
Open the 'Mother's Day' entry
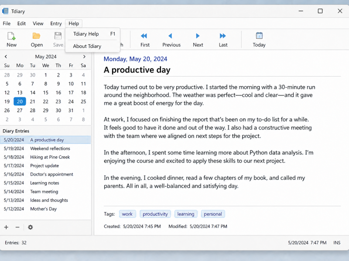click(45, 209)
